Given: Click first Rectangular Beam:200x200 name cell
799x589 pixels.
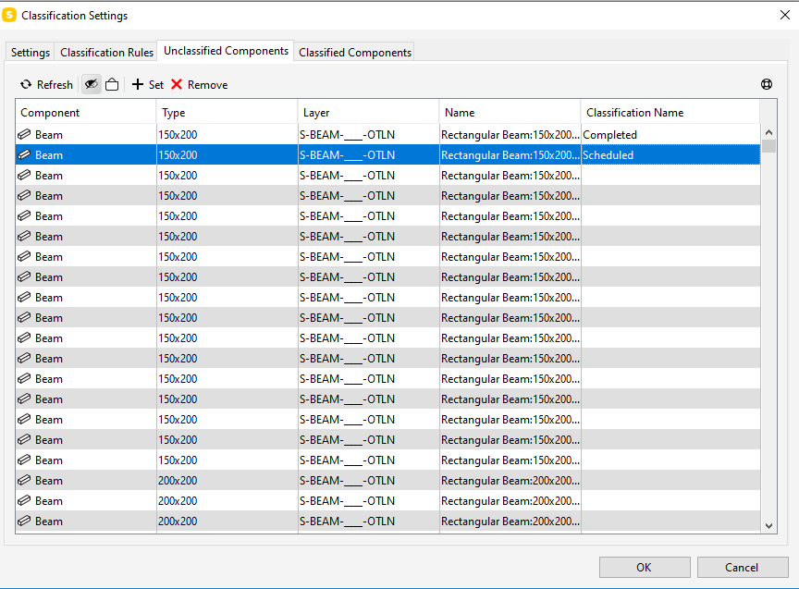Looking at the screenshot, I should (x=510, y=481).
